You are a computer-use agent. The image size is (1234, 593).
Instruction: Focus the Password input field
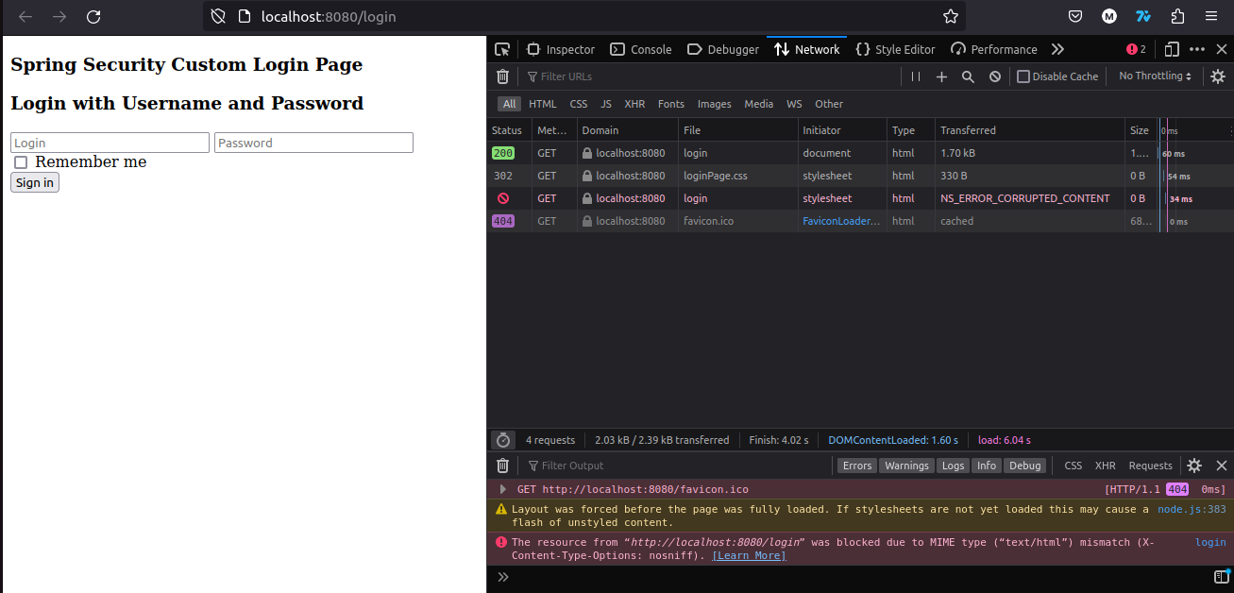(x=313, y=143)
